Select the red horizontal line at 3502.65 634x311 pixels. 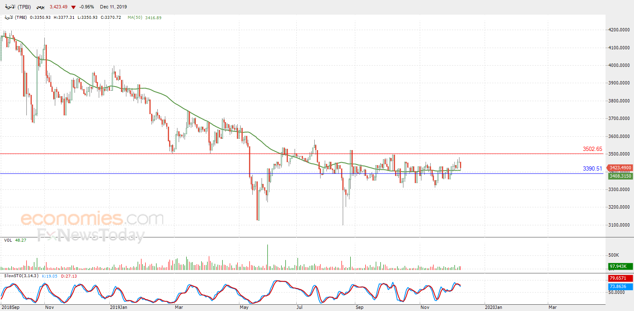point(301,154)
